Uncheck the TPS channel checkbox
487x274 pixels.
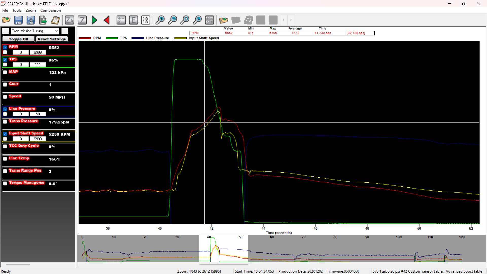point(5,60)
